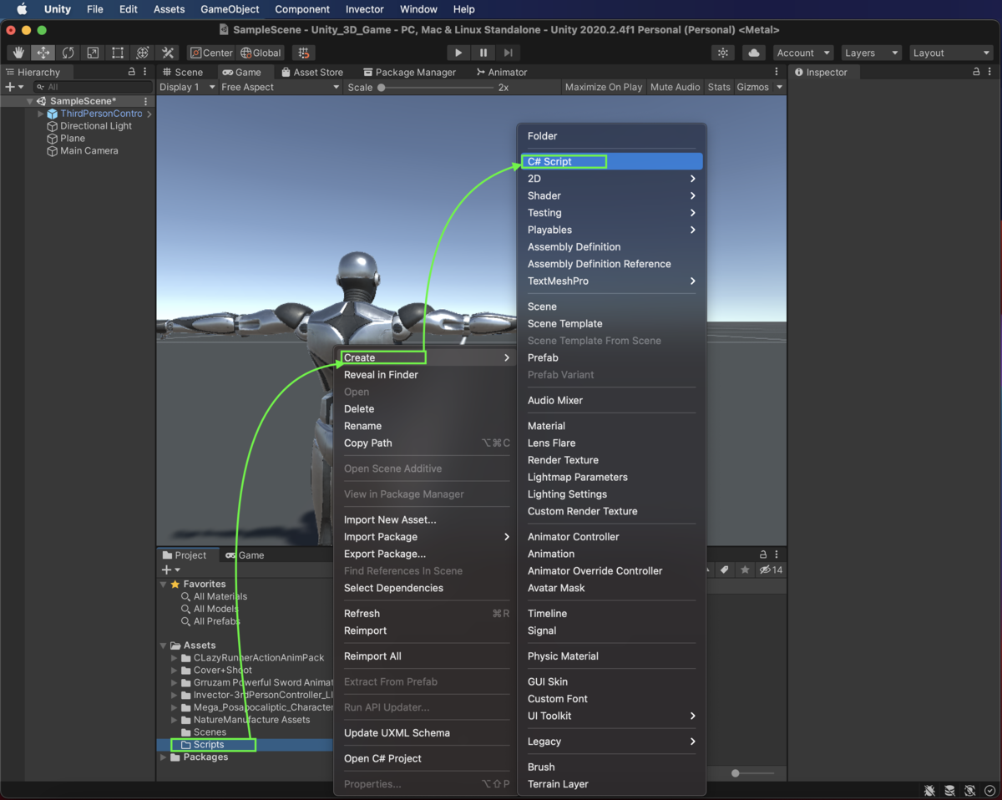Click the grid snapping icon
Image resolution: width=1002 pixels, height=800 pixels.
(x=303, y=53)
